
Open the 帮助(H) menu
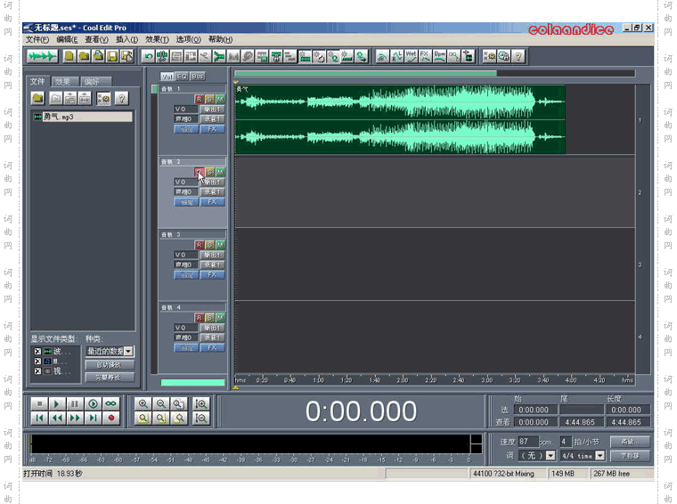[x=220, y=40]
